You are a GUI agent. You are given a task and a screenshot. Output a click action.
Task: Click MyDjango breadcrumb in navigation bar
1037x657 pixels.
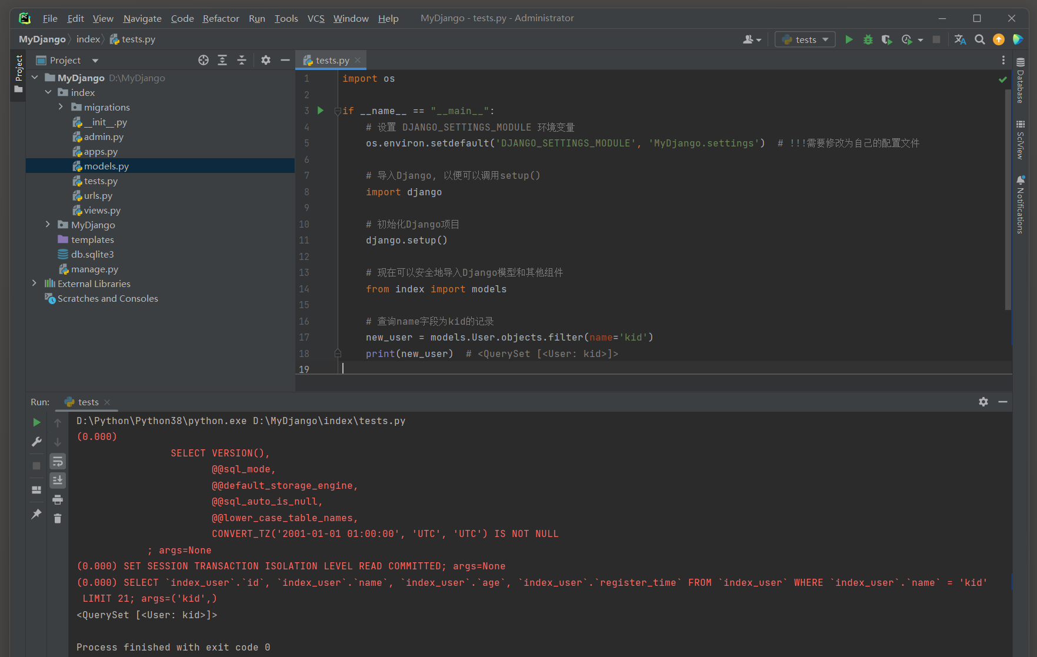click(42, 39)
